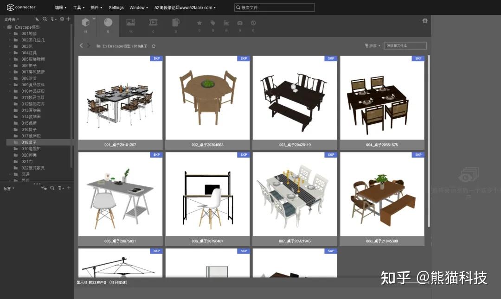
Task: Click the images filter icon showing 11
Action: point(131,22)
